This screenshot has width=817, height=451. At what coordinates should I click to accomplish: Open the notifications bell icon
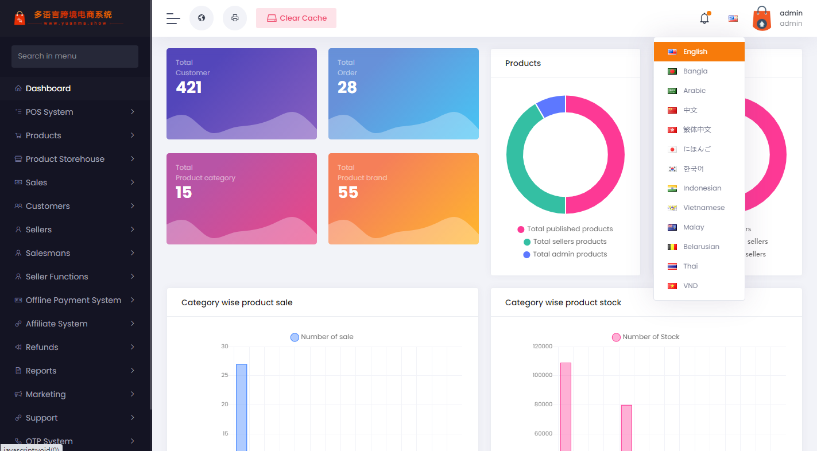click(x=704, y=18)
